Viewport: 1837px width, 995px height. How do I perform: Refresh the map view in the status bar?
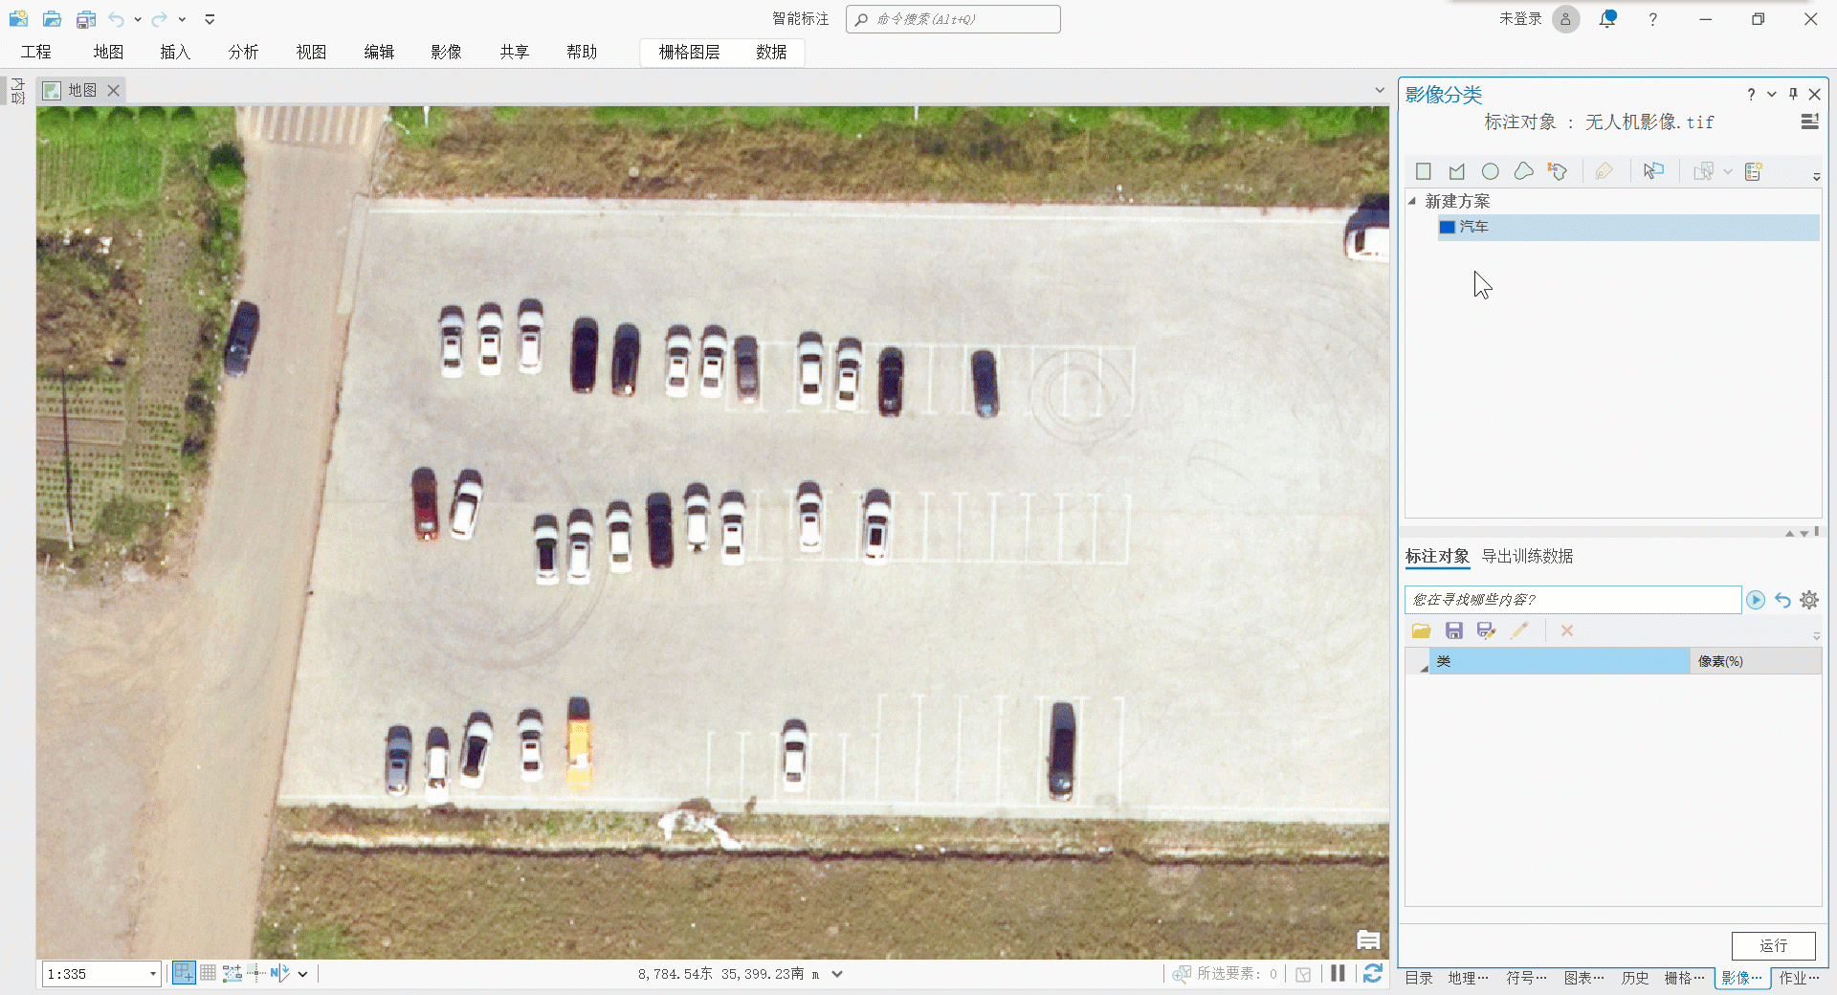click(1373, 973)
